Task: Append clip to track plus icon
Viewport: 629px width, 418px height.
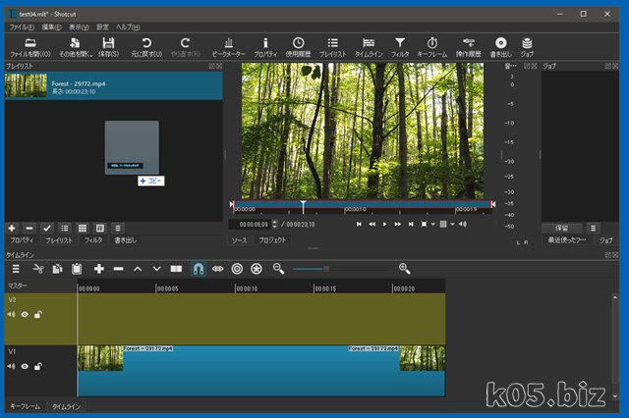Action: (x=98, y=269)
